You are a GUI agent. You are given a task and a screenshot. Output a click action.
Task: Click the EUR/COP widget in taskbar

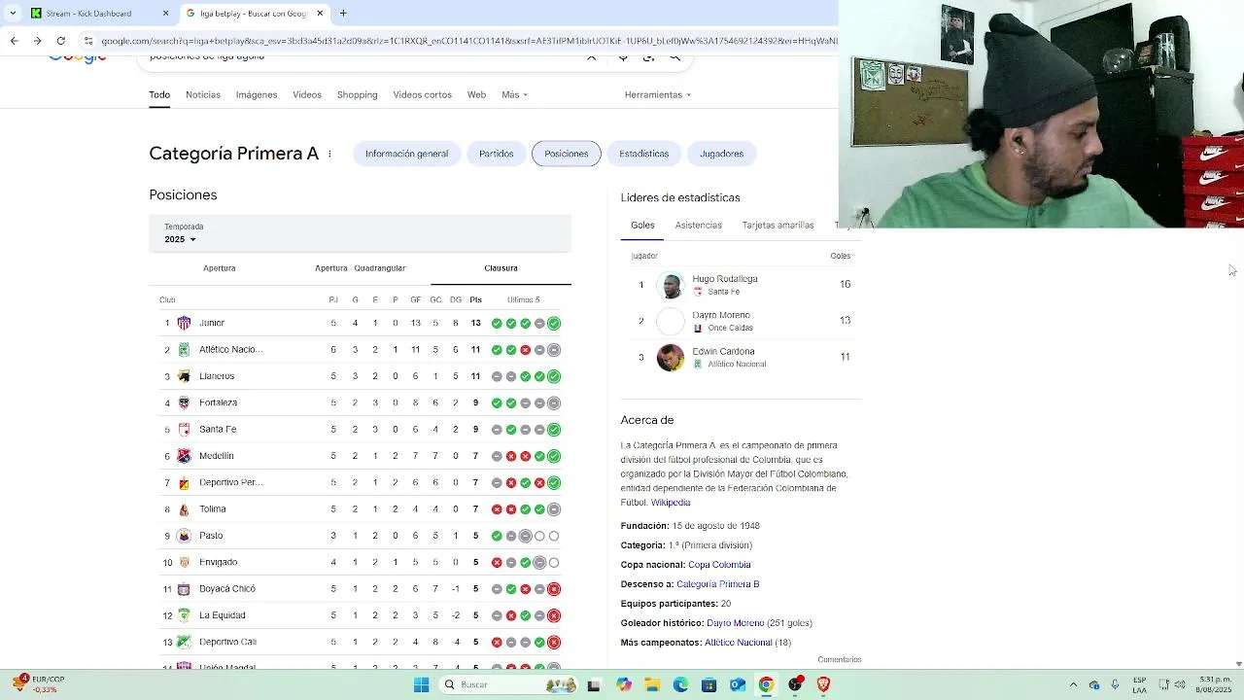point(37,684)
